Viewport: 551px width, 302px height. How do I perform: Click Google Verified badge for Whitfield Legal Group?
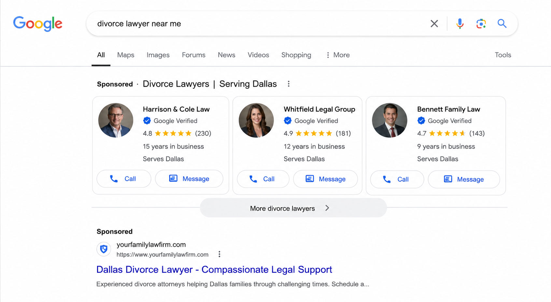pos(311,121)
